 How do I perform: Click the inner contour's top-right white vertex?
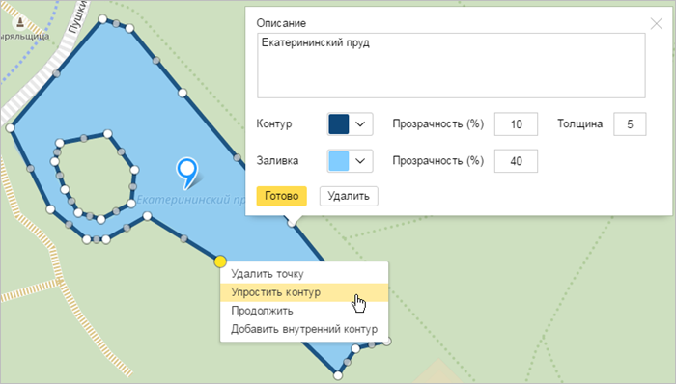click(108, 134)
